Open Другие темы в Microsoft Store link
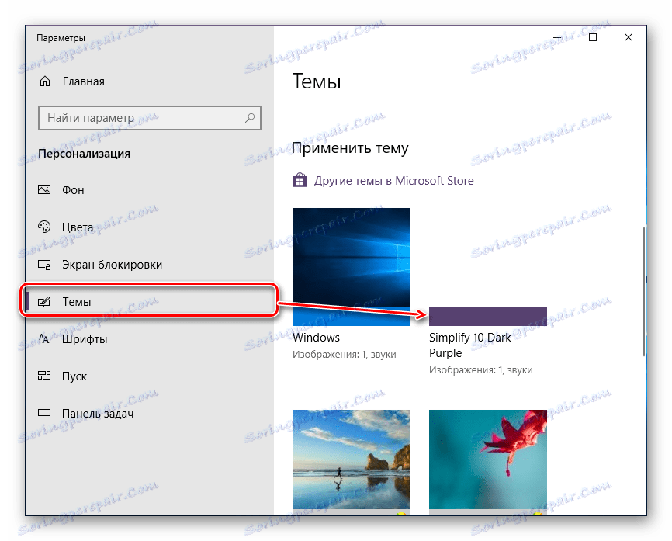Image resolution: width=672 pixels, height=541 pixels. click(x=393, y=180)
